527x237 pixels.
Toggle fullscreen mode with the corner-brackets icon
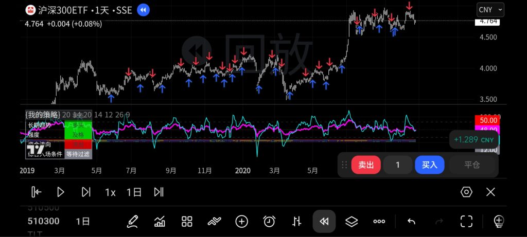coord(466,222)
